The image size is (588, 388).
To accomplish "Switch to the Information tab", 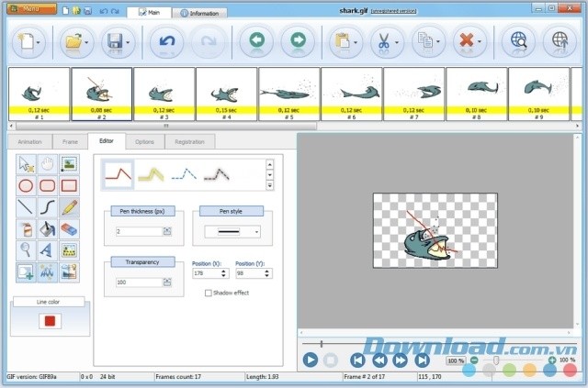I will click(199, 13).
